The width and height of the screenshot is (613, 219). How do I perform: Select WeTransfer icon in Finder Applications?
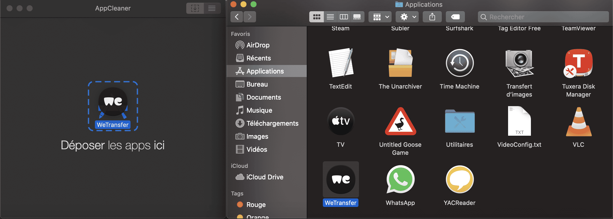(x=341, y=179)
